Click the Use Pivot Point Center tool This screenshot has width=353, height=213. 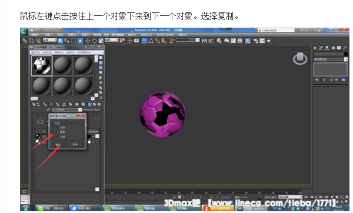point(122,41)
